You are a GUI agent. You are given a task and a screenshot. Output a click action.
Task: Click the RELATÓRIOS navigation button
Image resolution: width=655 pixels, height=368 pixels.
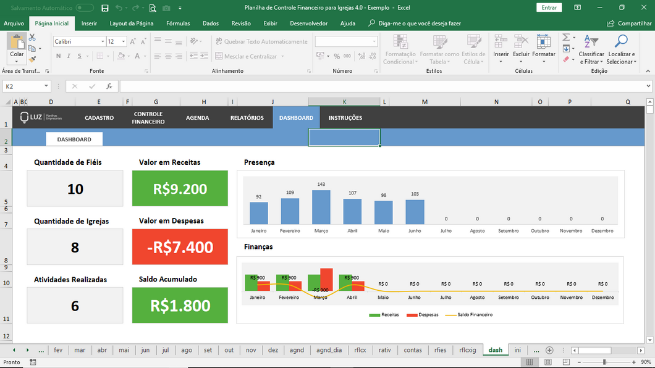(x=247, y=118)
